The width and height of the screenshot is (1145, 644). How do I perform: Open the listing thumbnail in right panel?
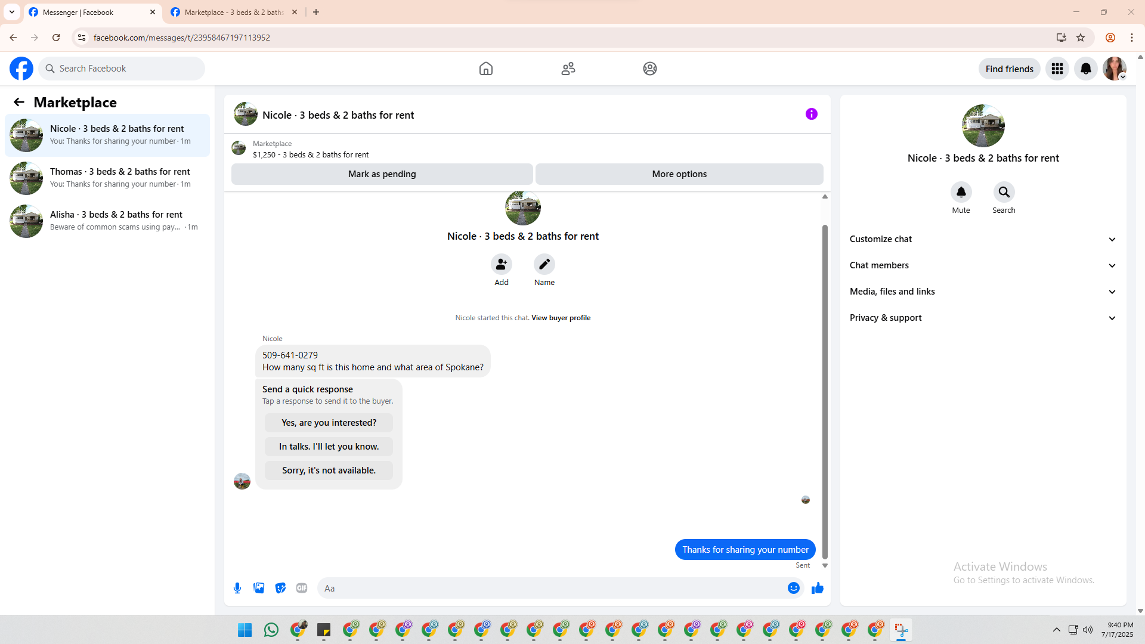(x=983, y=126)
